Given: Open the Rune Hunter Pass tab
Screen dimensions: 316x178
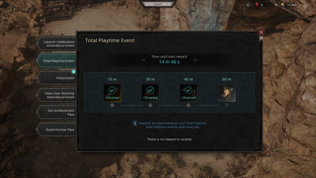Looking at the screenshot, I should tap(57, 129).
